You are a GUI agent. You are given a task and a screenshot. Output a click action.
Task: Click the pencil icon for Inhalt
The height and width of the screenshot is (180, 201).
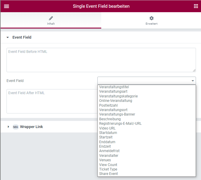click(51, 18)
